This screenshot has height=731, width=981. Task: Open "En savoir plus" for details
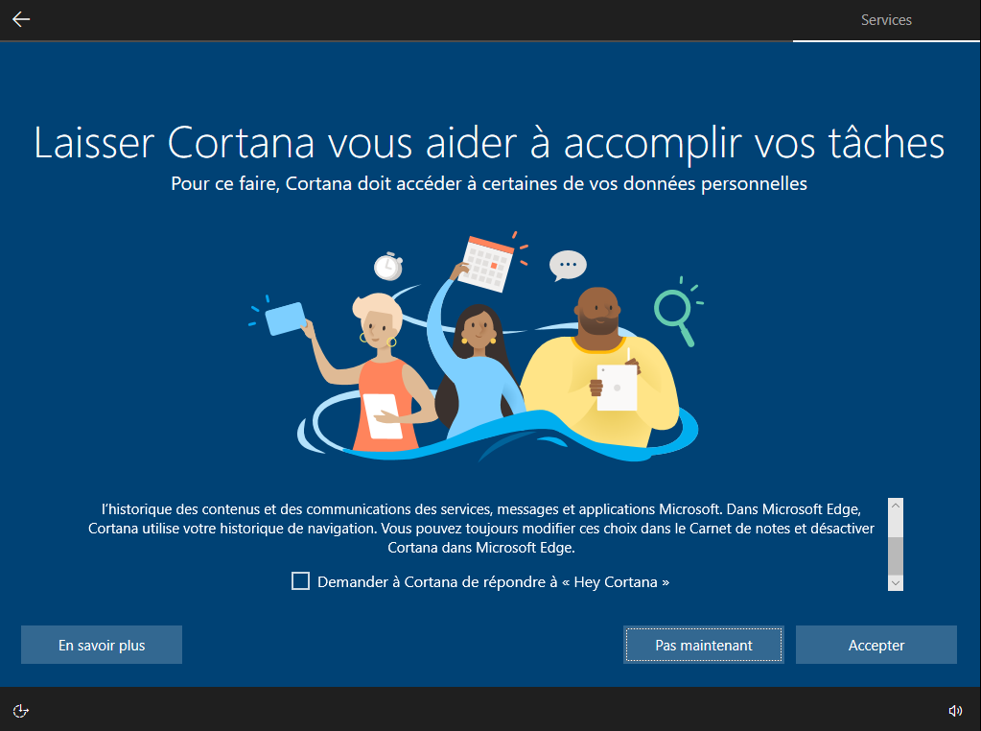(102, 645)
